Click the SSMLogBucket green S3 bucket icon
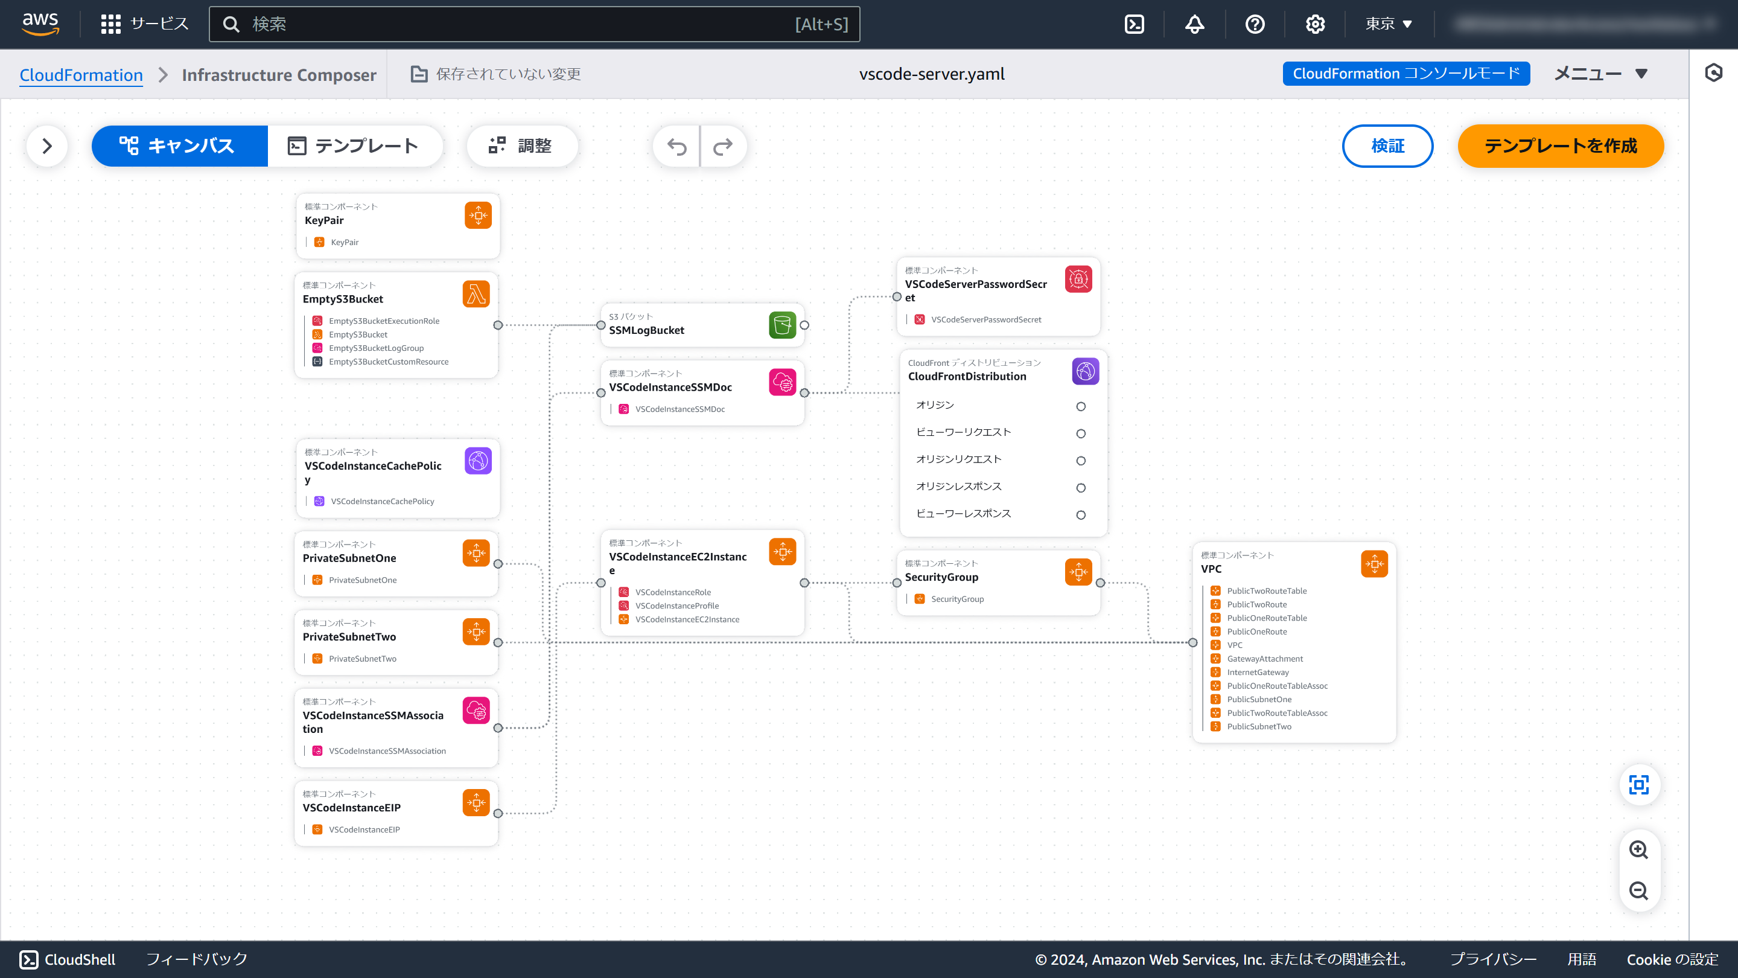Image resolution: width=1738 pixels, height=978 pixels. coord(782,325)
